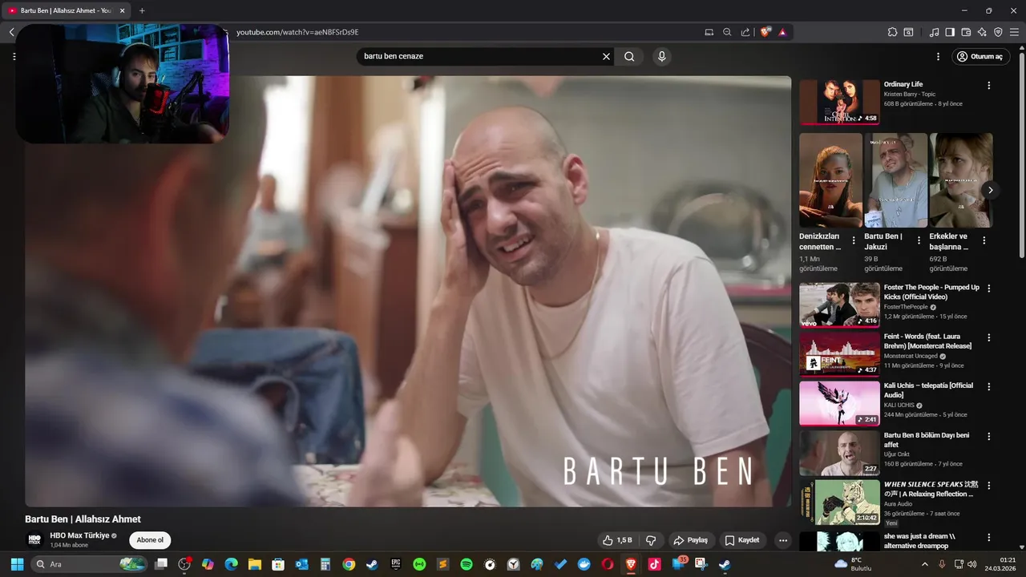Image resolution: width=1026 pixels, height=577 pixels.
Task: Open YouTube settings three-dot menu beside Oturum aç
Action: 938,57
